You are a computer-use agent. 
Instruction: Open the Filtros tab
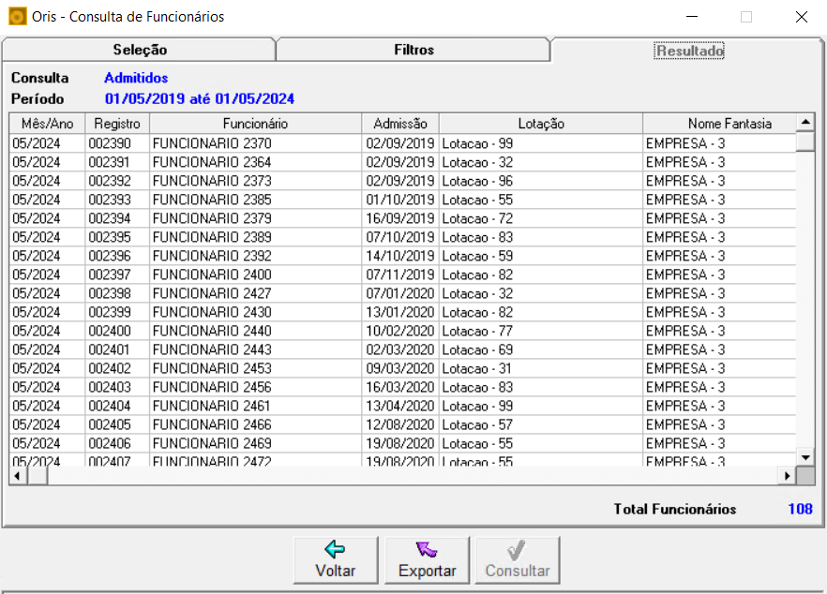[x=413, y=50]
